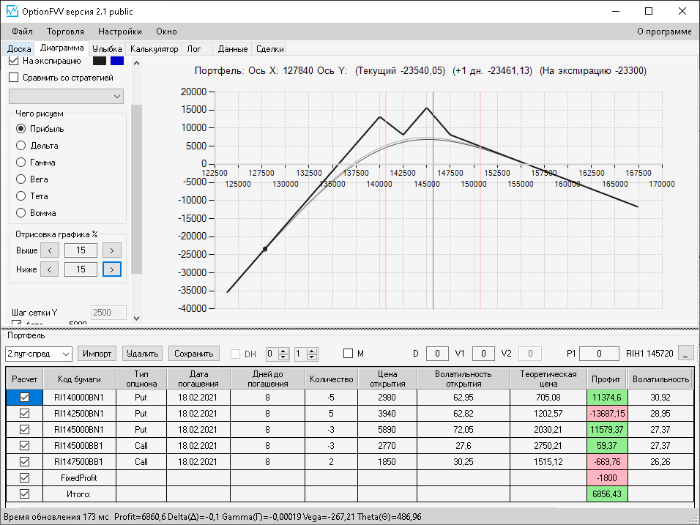
Task: Switch to the Сделки tab
Action: click(x=270, y=48)
